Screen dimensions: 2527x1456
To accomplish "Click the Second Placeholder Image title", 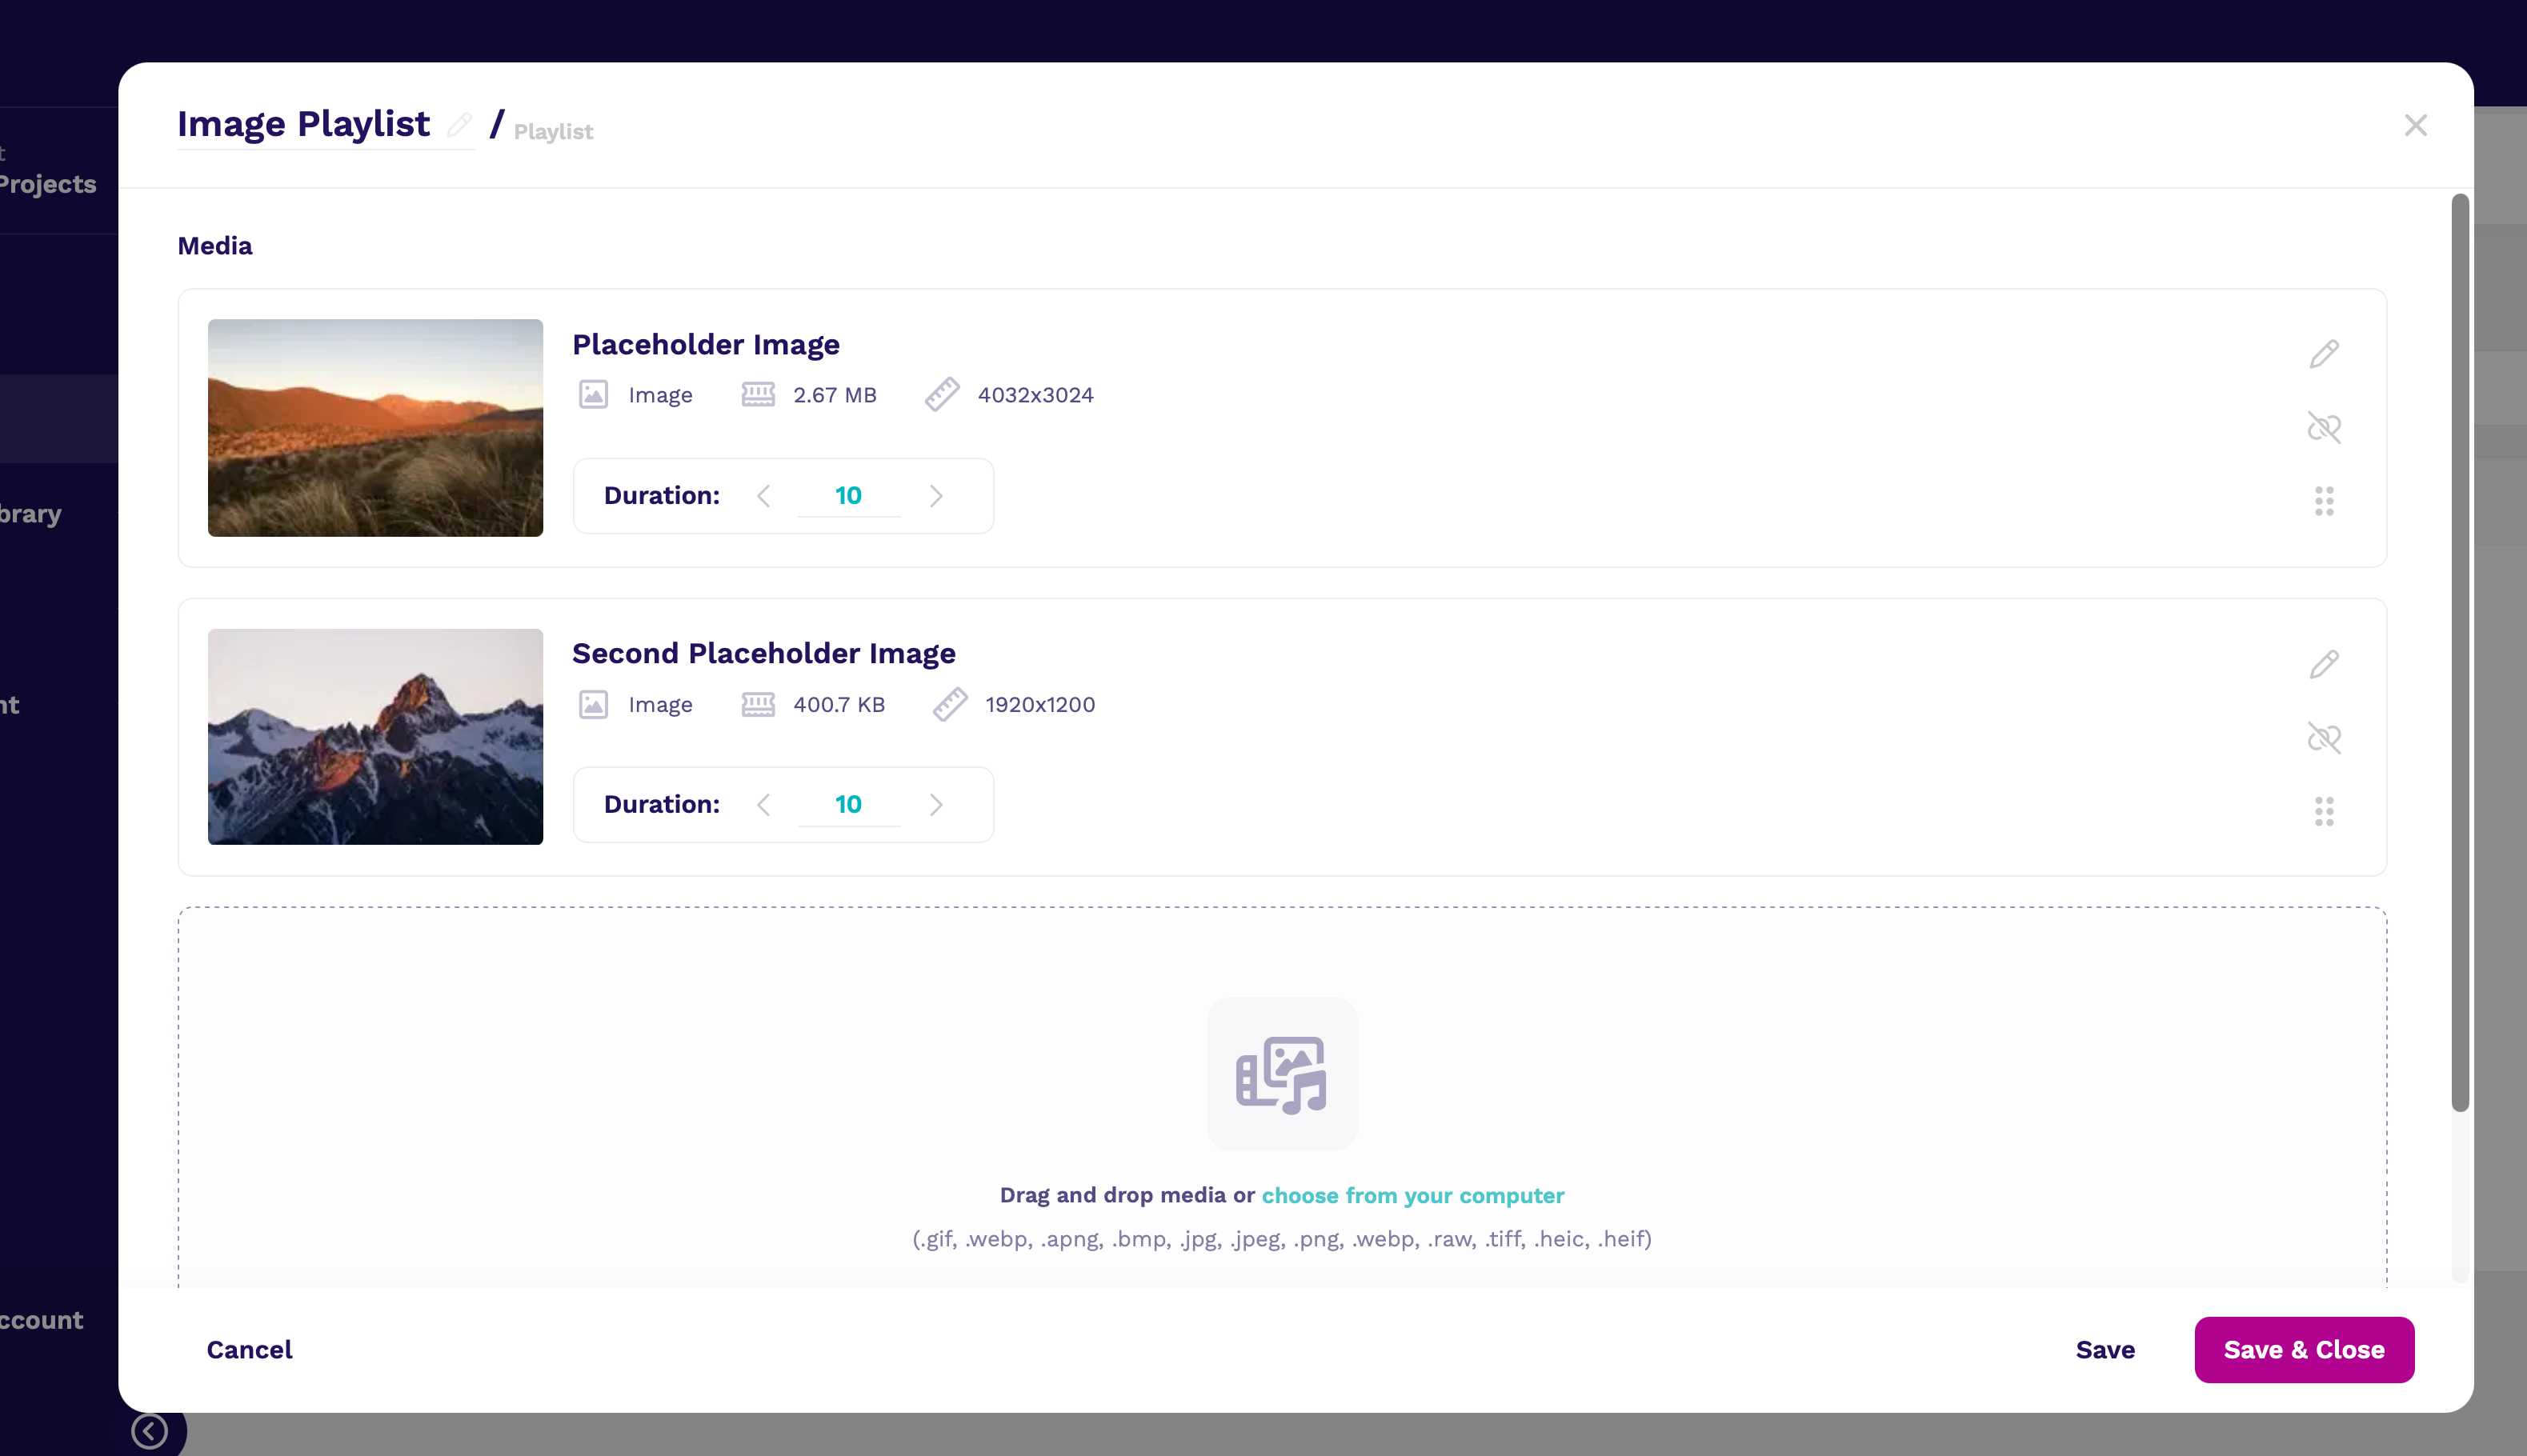I will pos(764,654).
